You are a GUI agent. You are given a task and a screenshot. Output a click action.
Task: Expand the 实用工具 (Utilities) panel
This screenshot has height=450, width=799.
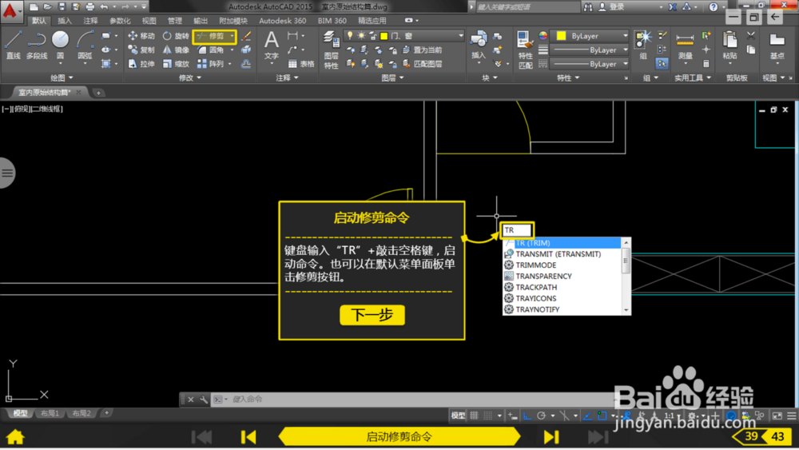click(x=693, y=78)
